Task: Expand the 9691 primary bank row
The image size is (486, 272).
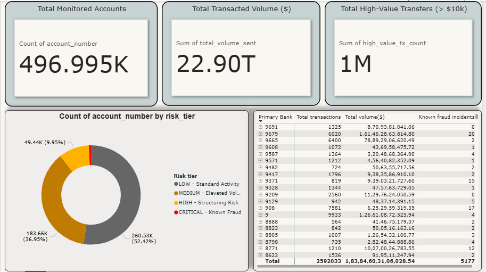Action: pyautogui.click(x=260, y=127)
